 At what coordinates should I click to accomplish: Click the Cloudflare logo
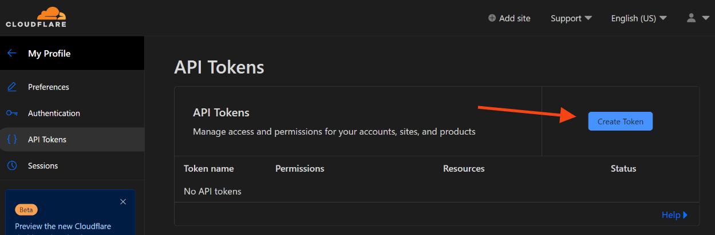click(35, 17)
